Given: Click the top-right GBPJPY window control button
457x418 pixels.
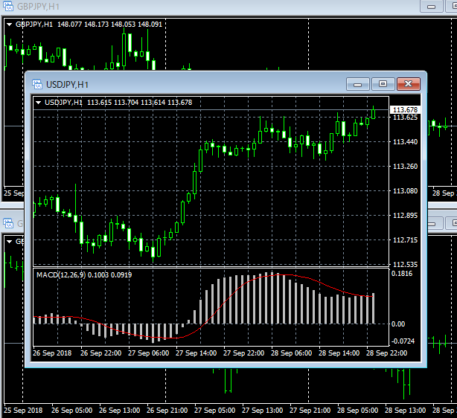Looking at the screenshot, I should 430,7.
